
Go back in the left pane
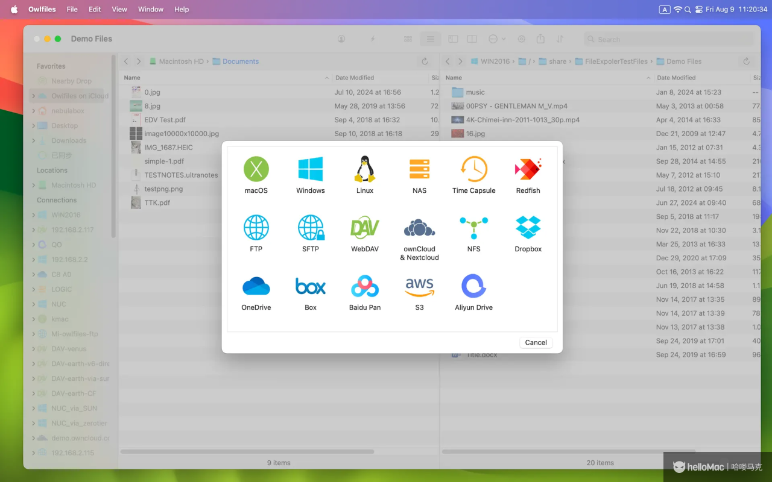(126, 61)
